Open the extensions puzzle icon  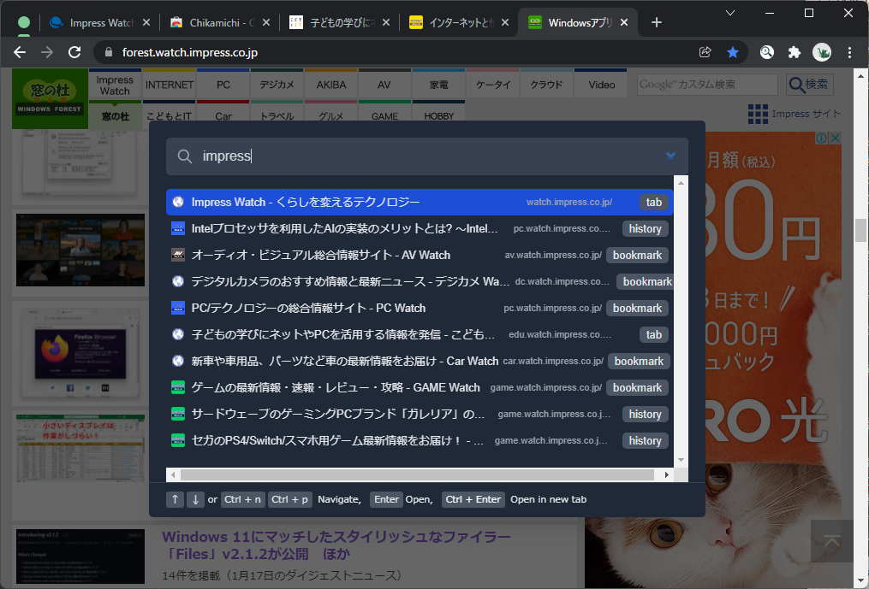tap(794, 51)
